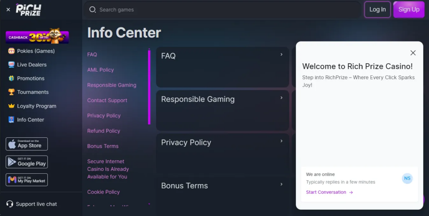Click the Pokies slot machine icon
This screenshot has height=216, width=429.
click(x=11, y=51)
